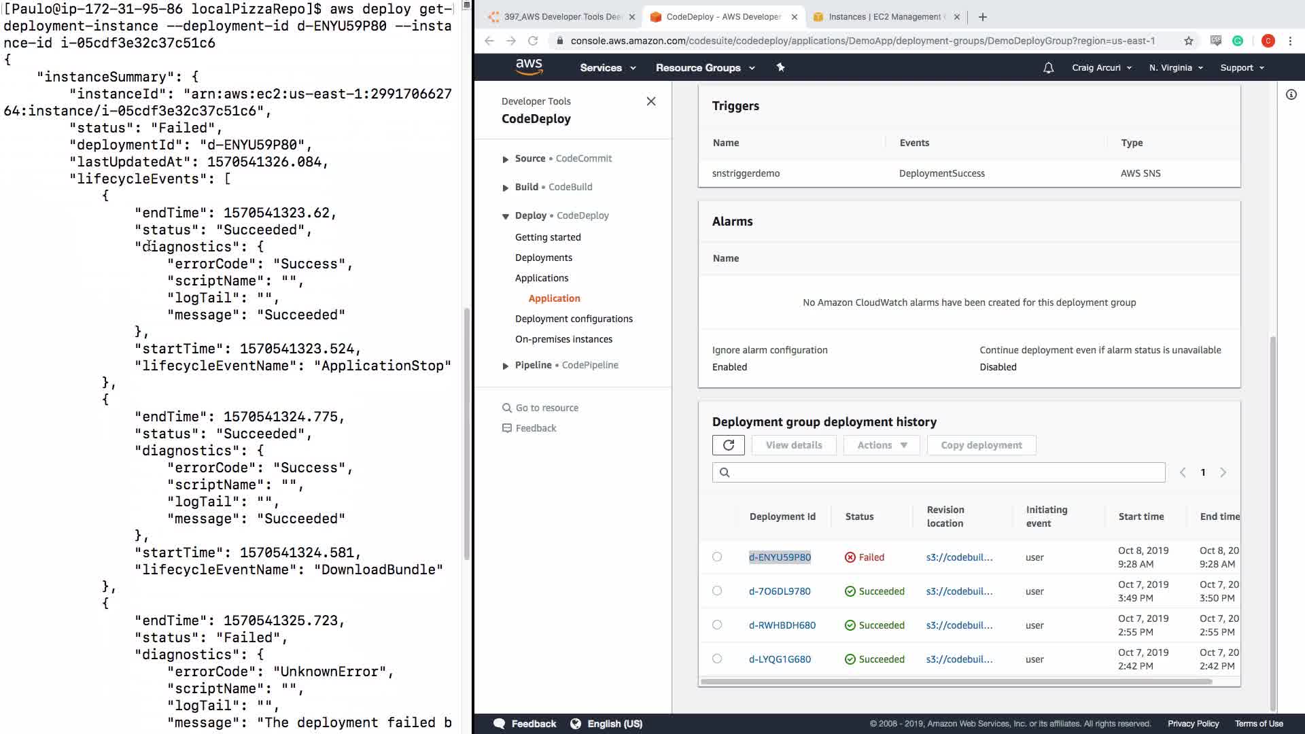Viewport: 1305px width, 734px height.
Task: Click the refresh deployment history icon button
Action: pos(728,445)
